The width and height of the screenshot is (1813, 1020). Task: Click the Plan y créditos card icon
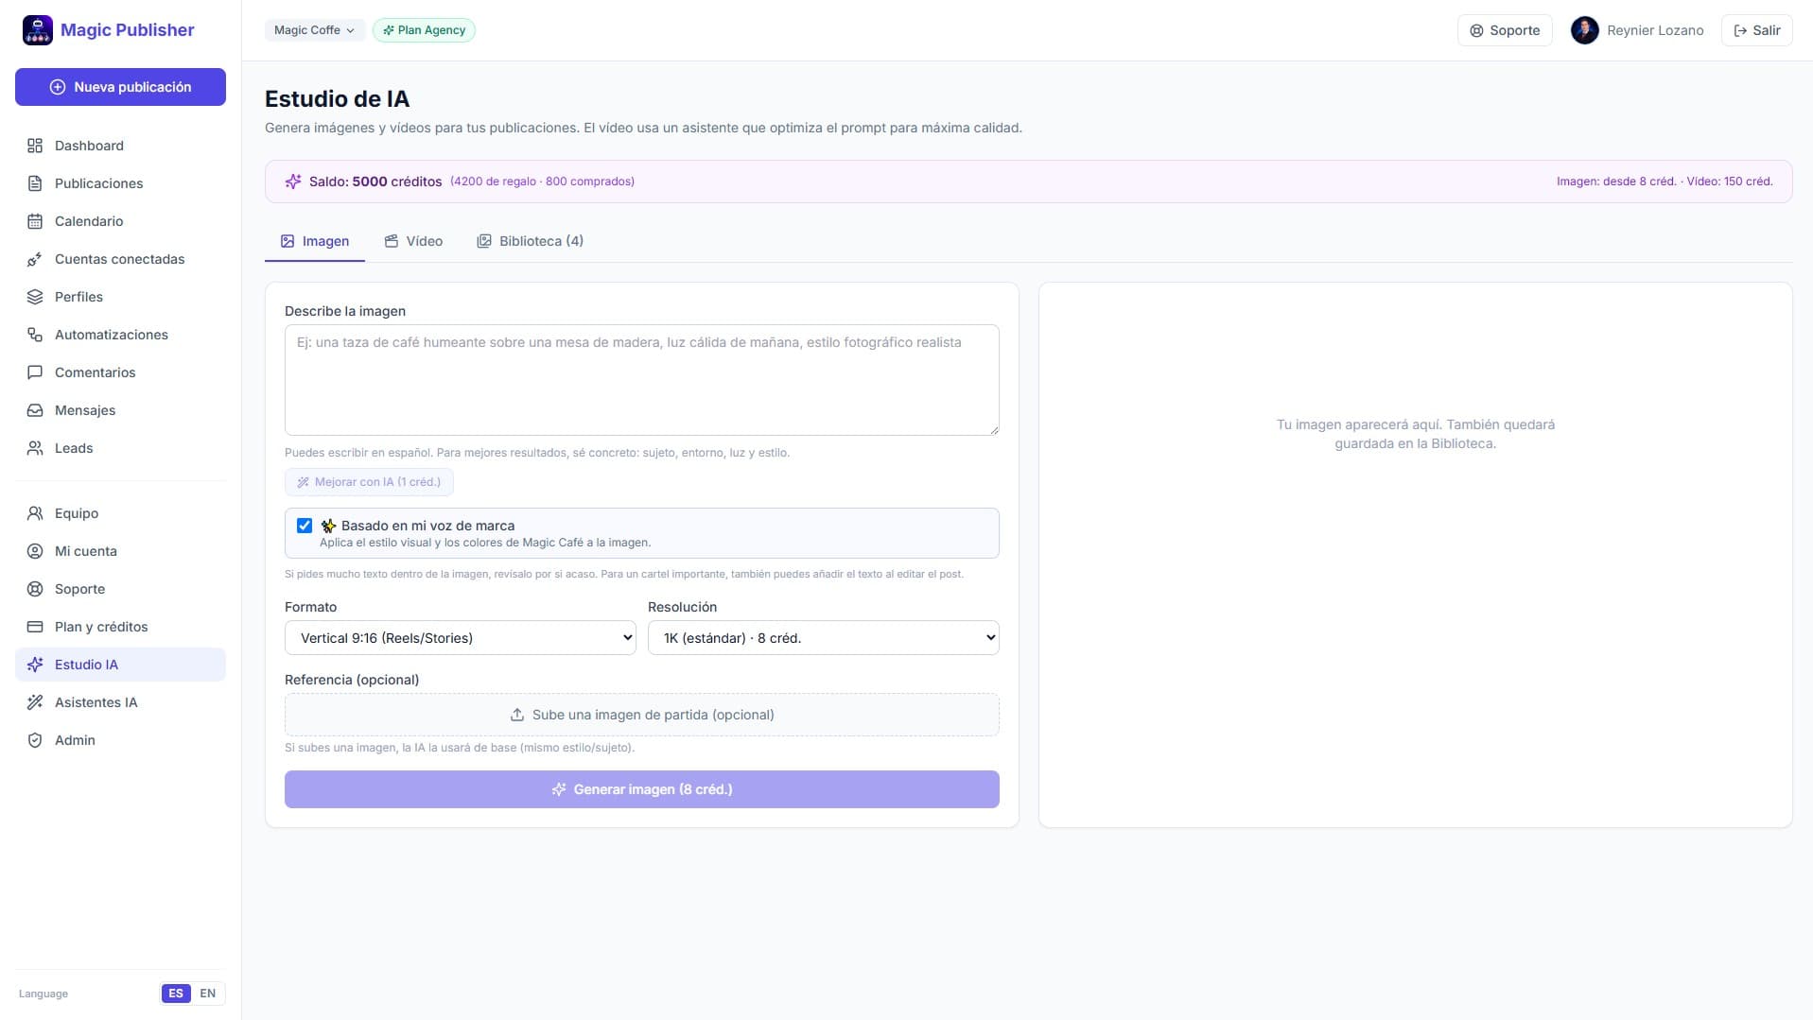tap(35, 627)
